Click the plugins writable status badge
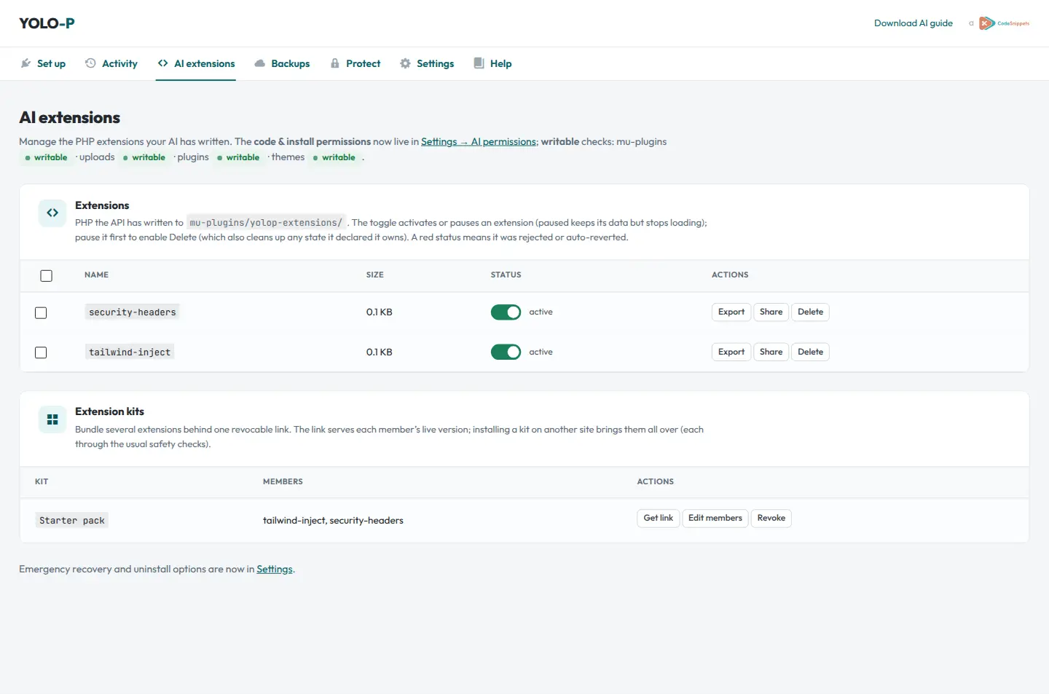Viewport: 1049px width, 694px height. click(x=238, y=157)
